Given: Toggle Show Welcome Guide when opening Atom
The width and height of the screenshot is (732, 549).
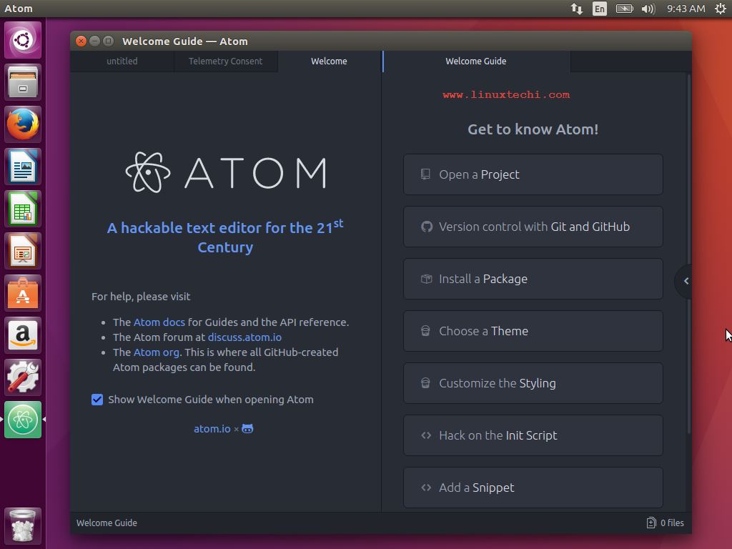Looking at the screenshot, I should pos(97,400).
